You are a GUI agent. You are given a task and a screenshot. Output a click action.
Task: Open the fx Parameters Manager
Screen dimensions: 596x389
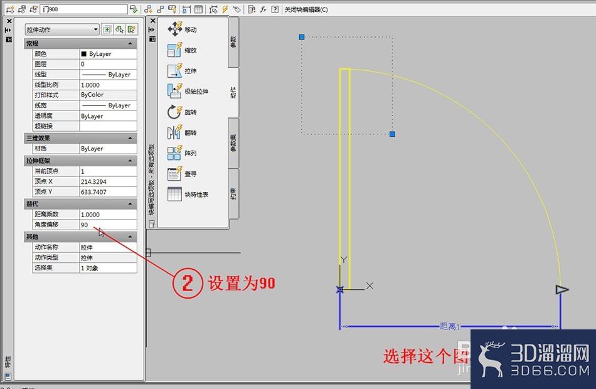click(x=263, y=9)
